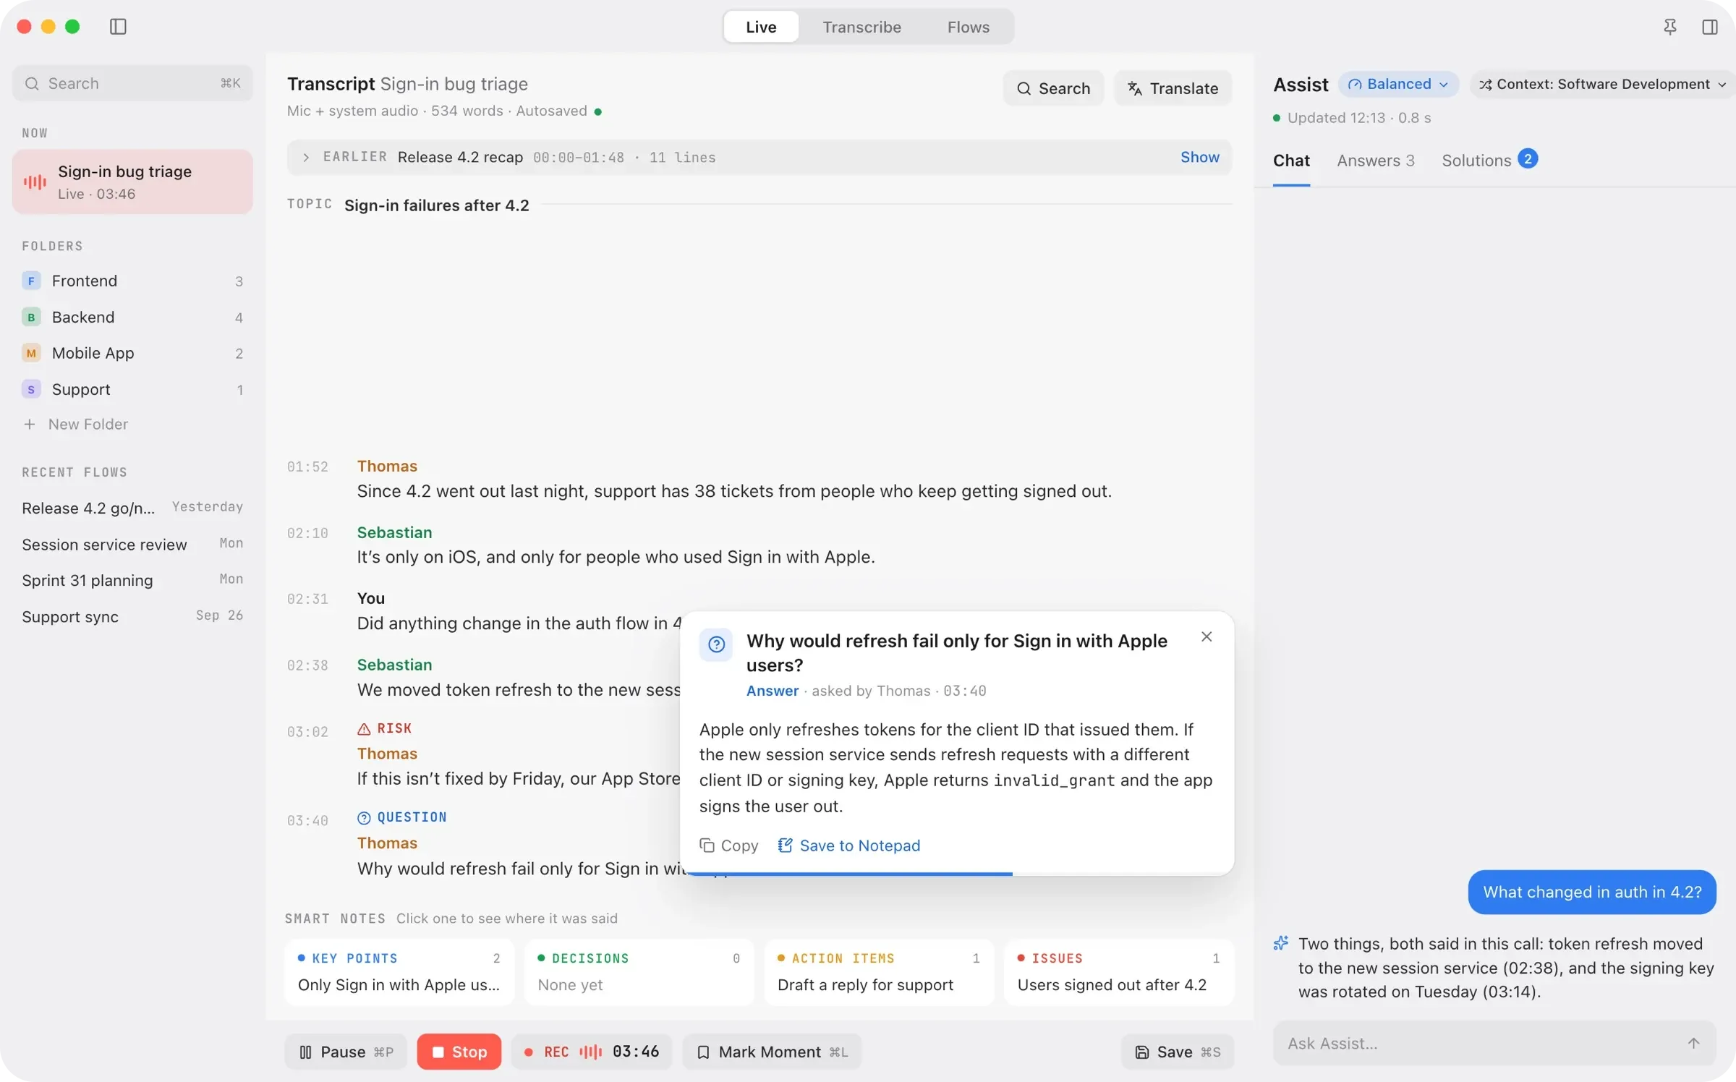Open the Action Items smart note card
Viewport: 1736px width, 1082px height.
pyautogui.click(x=879, y=971)
